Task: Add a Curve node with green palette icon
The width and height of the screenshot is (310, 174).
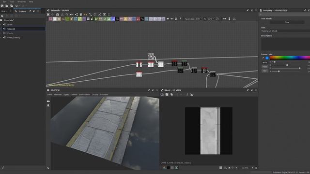Action: click(67, 19)
